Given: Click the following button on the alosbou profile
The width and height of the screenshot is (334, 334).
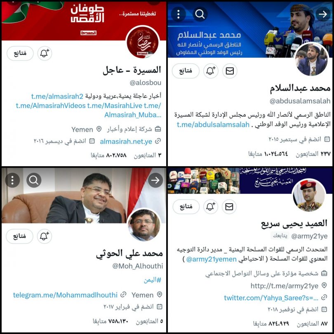Looking at the screenshot, I should (x=20, y=53).
